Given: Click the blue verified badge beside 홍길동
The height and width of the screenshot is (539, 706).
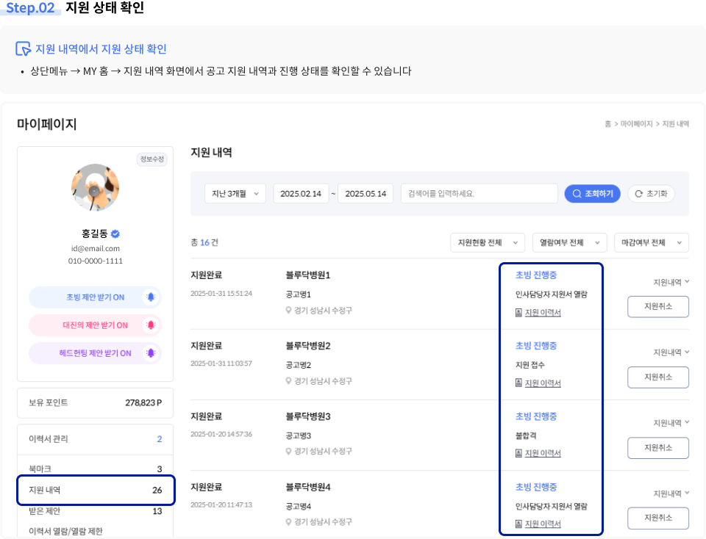Looking at the screenshot, I should click(115, 234).
